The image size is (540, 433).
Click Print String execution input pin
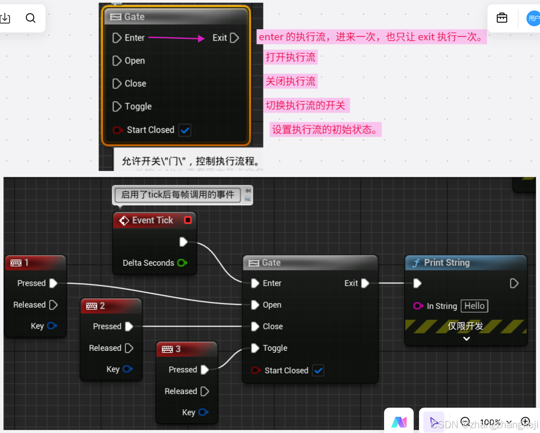click(417, 283)
